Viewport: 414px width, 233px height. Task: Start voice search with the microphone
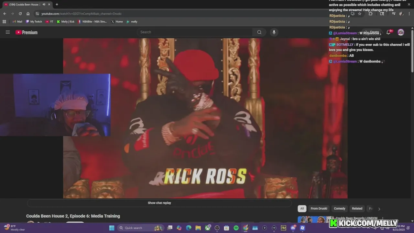click(x=274, y=32)
